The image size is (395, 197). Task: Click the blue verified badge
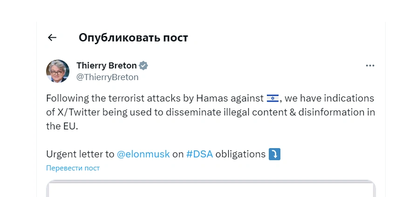point(144,65)
